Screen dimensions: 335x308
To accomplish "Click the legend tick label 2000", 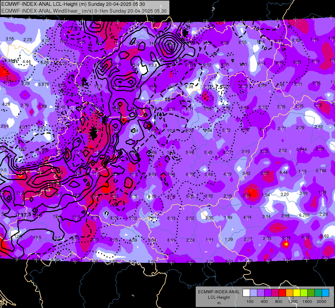I will coord(322,301).
